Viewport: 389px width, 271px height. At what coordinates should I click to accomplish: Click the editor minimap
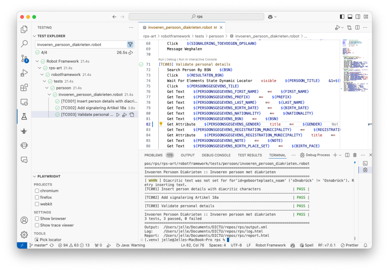coord(355,66)
